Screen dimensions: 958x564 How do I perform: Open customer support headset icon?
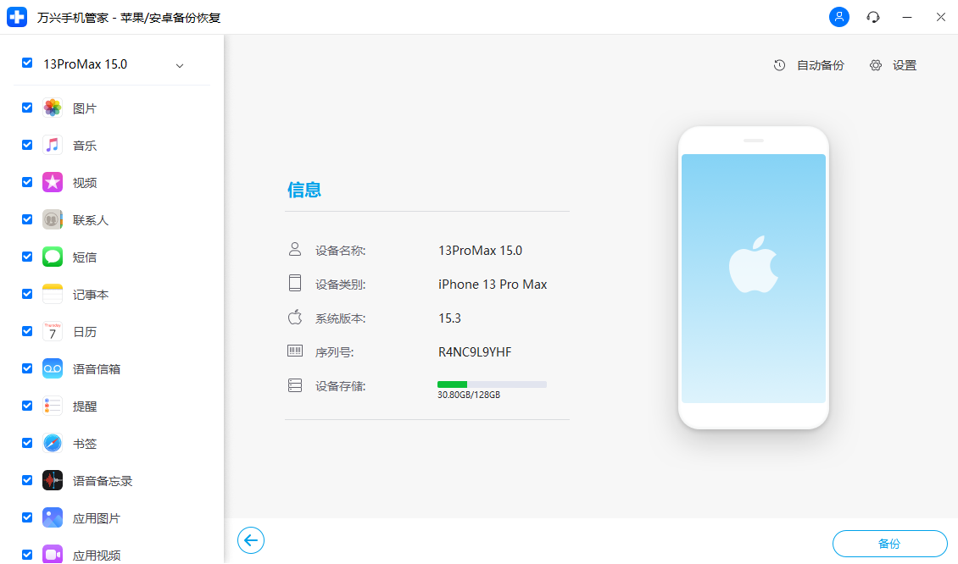pyautogui.click(x=873, y=17)
